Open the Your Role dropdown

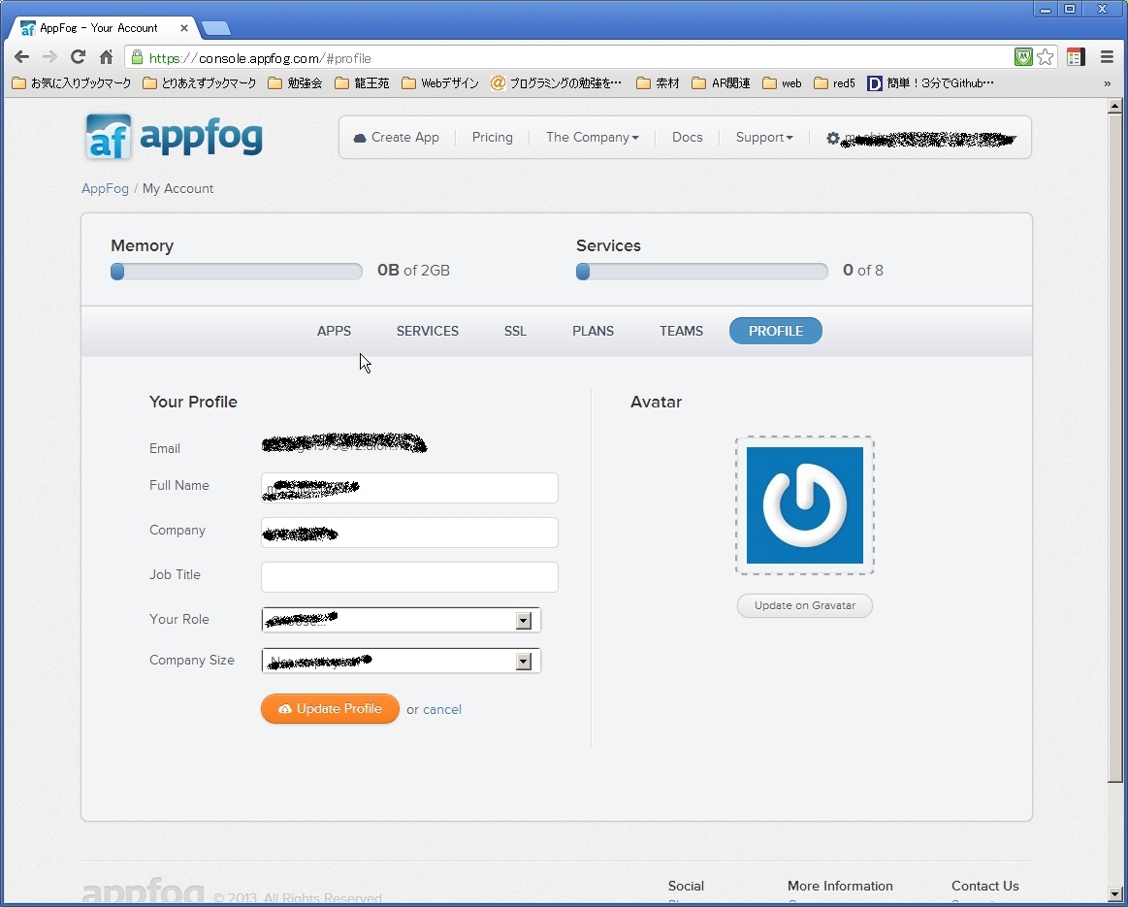tap(402, 620)
